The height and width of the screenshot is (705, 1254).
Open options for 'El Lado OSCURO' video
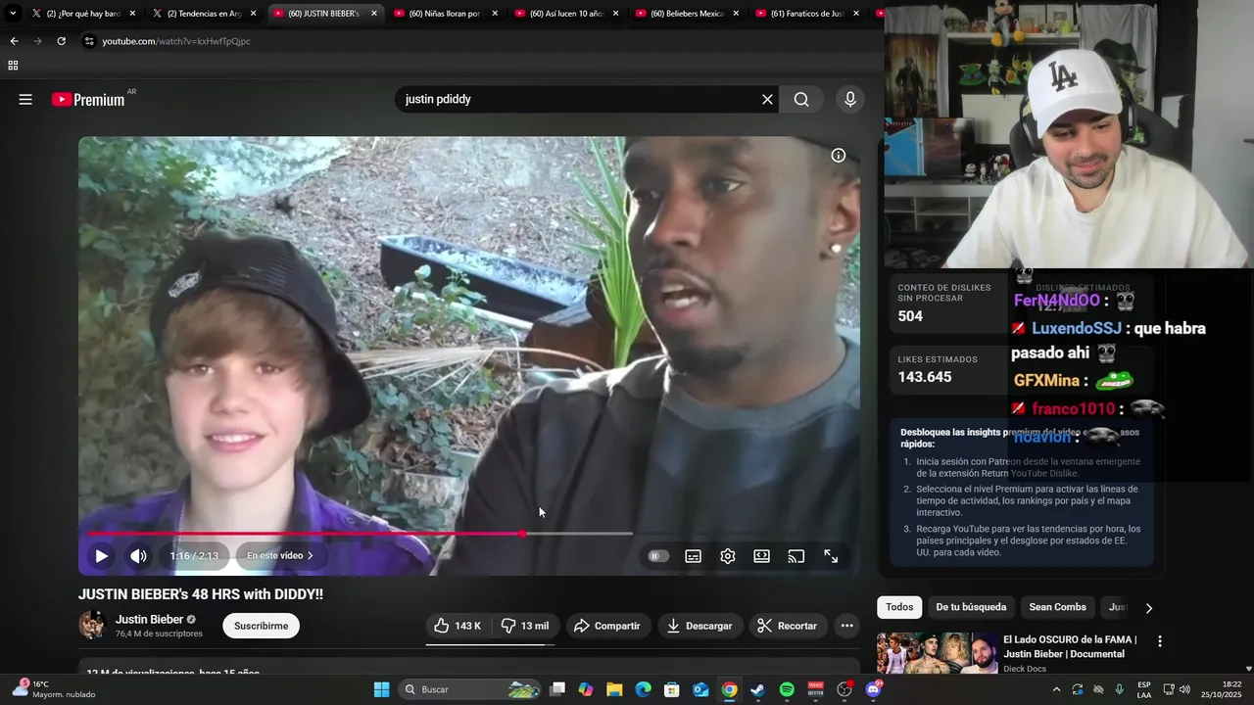(1160, 641)
